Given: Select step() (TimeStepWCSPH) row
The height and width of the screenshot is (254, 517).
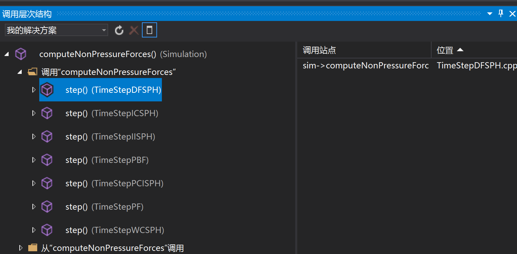Looking at the screenshot, I should 115,230.
